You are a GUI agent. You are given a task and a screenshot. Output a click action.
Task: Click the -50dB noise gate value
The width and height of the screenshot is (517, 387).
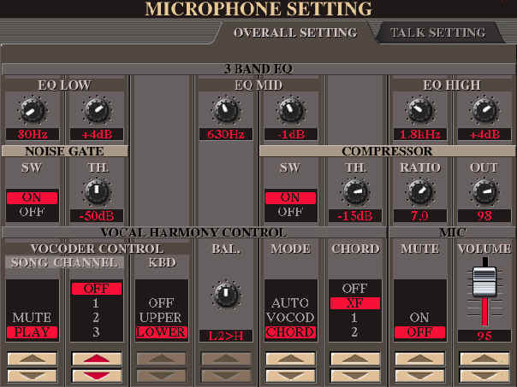coord(97,216)
